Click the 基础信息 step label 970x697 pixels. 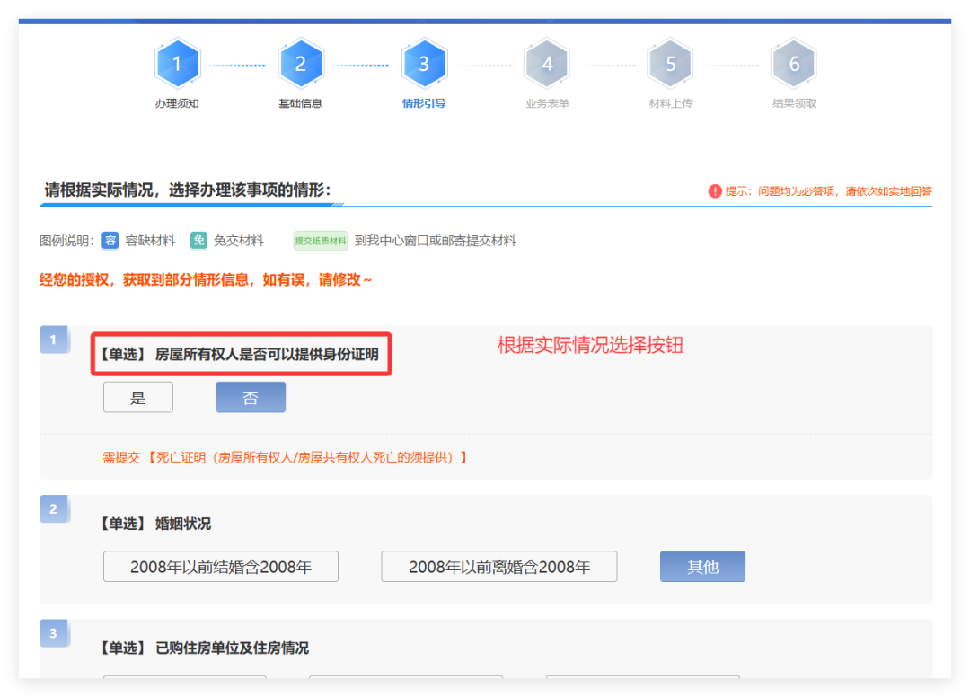[x=300, y=103]
